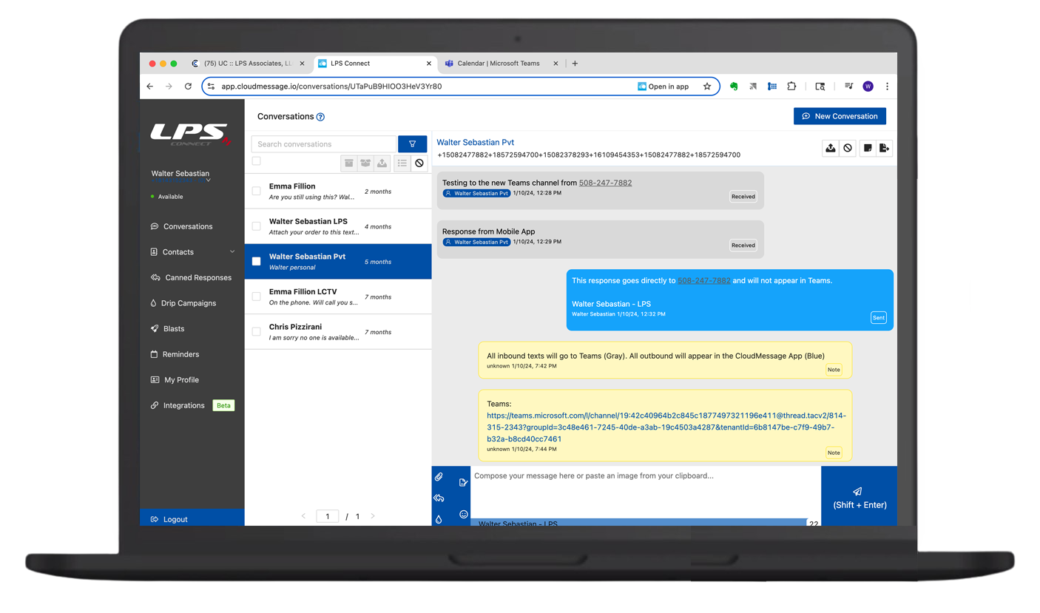Screen dimensions: 1040x613
Task: Open Chrome three-dot menu
Action: (x=887, y=87)
